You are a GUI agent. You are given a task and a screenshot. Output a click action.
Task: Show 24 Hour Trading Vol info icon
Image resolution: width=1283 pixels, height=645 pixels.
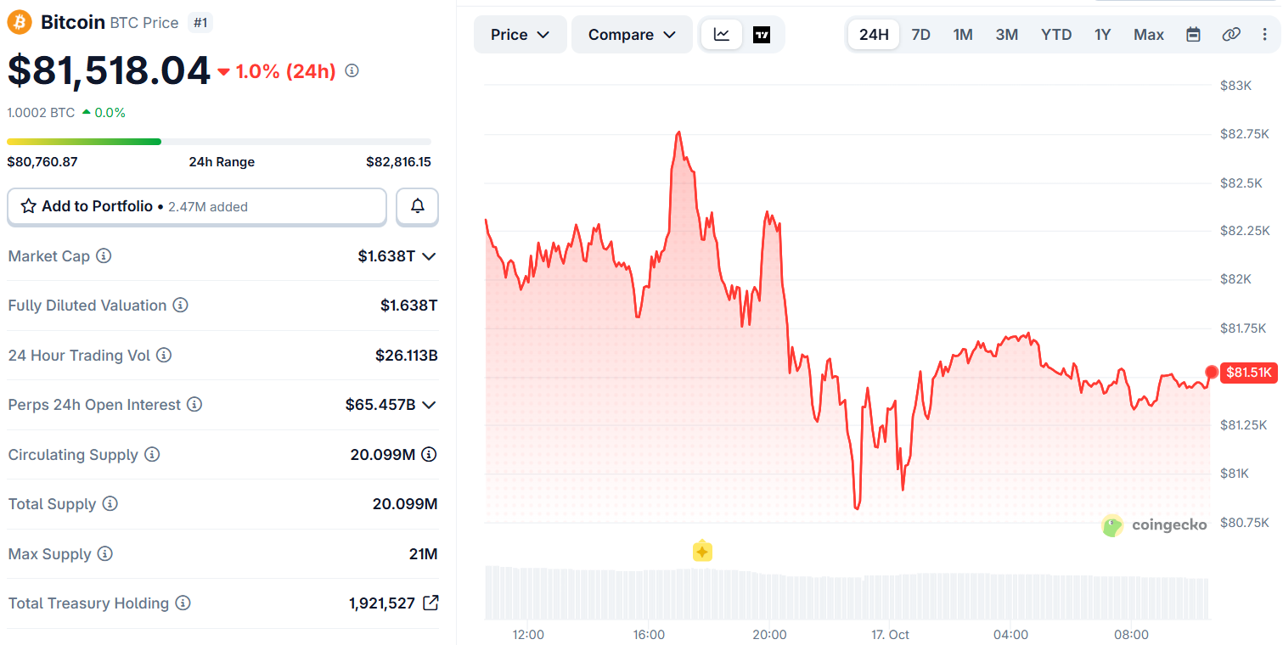click(x=164, y=355)
